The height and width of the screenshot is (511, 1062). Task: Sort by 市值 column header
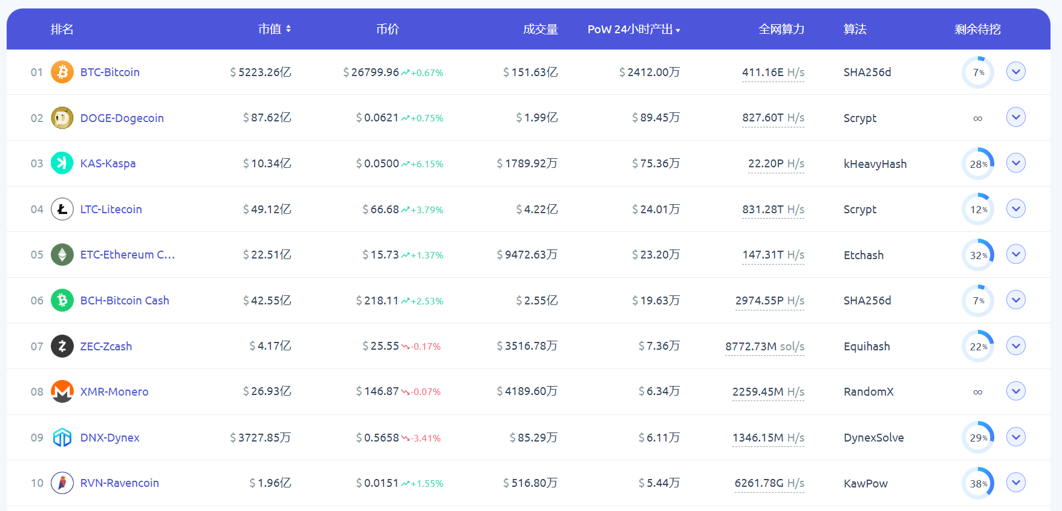[275, 29]
